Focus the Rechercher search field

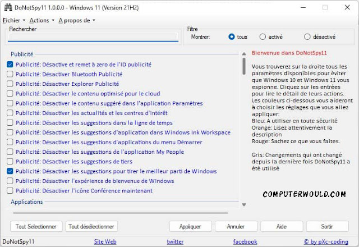click(93, 37)
